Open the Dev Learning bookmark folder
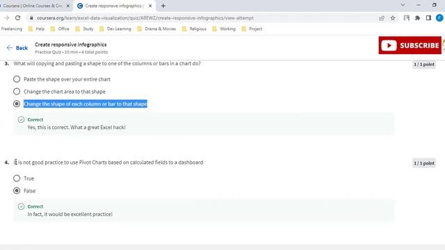This screenshot has width=445, height=250. coord(115,29)
